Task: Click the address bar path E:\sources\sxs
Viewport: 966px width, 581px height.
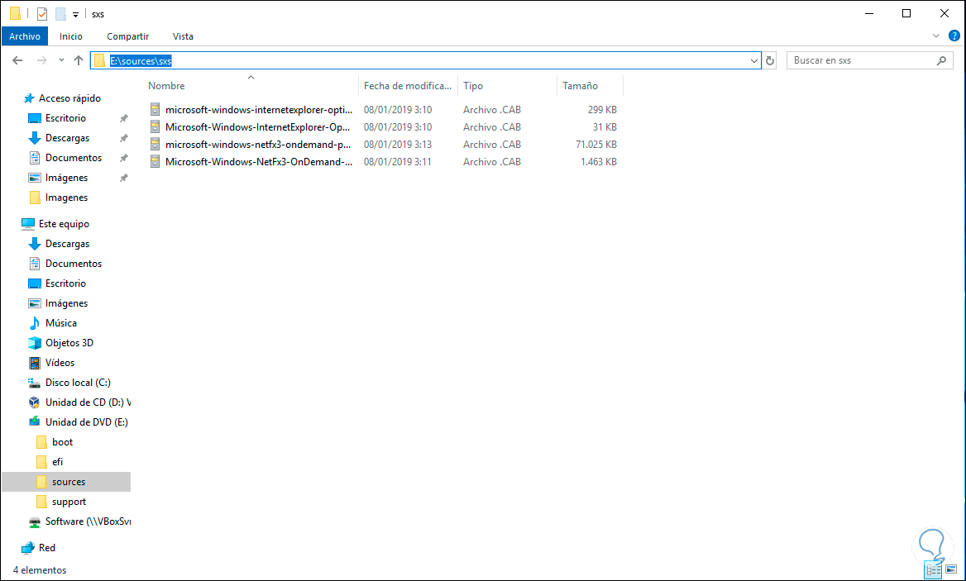Action: point(141,61)
